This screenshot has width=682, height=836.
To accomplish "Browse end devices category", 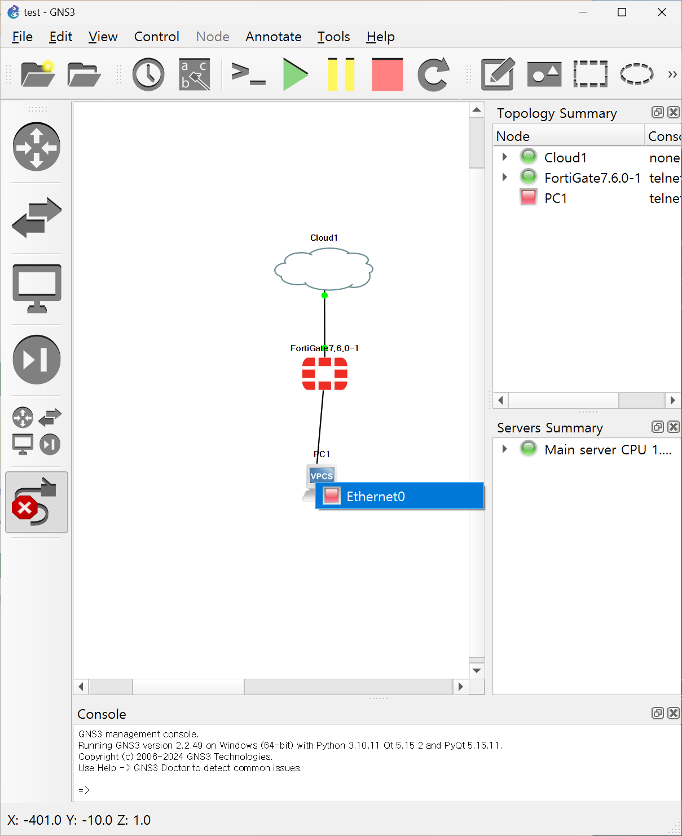I will (x=37, y=289).
